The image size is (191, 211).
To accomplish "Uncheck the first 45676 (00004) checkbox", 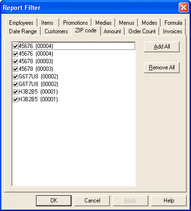I will [15, 46].
